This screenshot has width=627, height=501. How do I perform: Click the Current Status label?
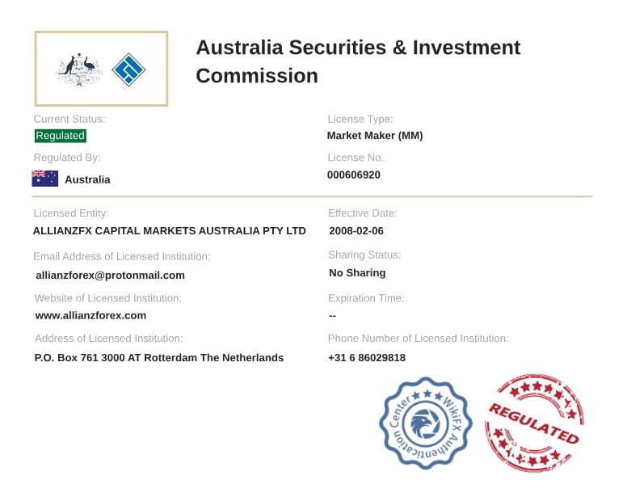coord(69,119)
